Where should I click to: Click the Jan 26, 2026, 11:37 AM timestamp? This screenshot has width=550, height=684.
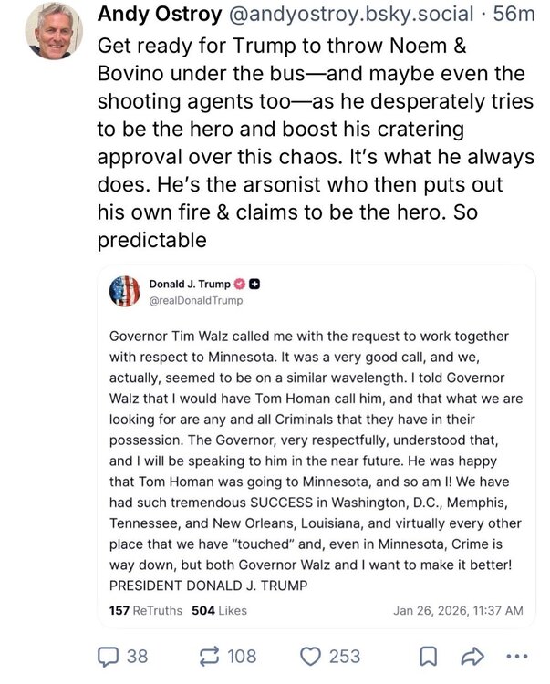458,610
